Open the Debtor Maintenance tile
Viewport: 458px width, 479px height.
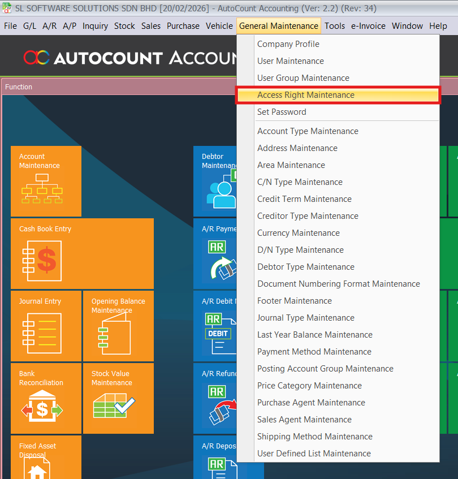pos(215,181)
